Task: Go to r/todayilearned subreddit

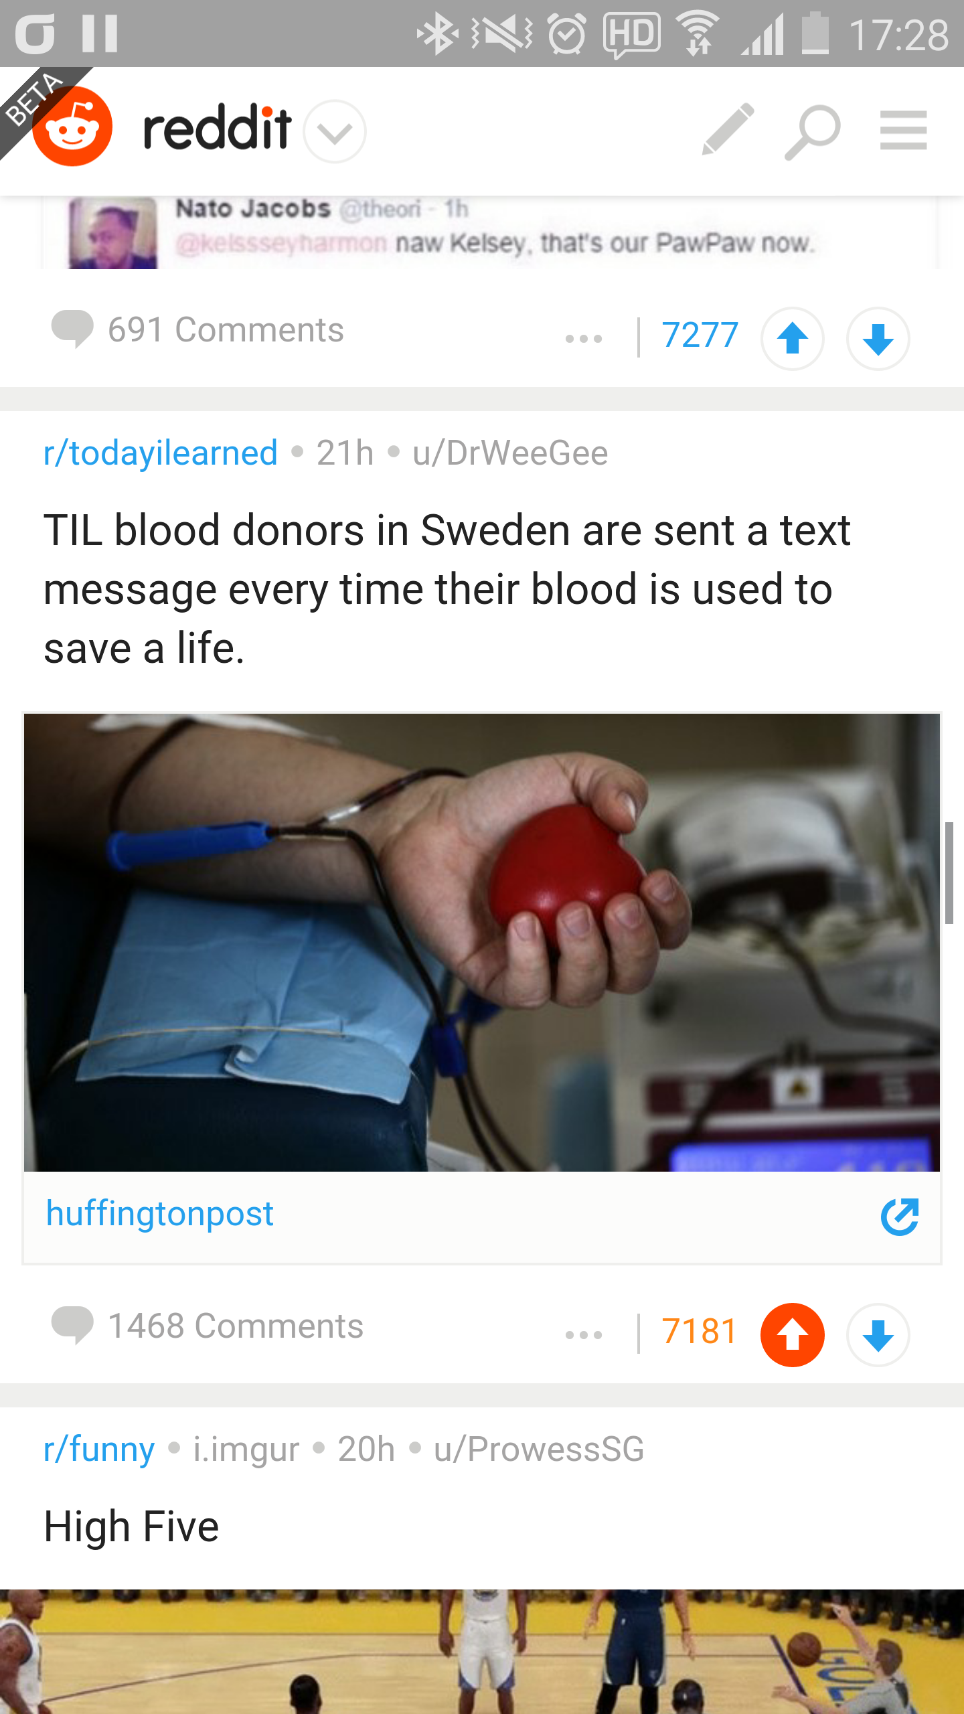Action: pos(160,453)
